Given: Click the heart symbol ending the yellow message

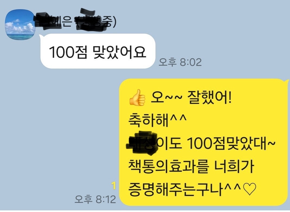Looking at the screenshot, I should 249,189.
